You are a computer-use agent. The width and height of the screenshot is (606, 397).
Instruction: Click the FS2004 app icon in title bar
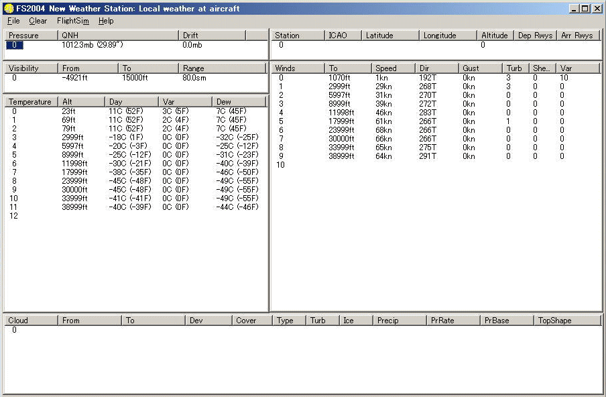coord(9,9)
